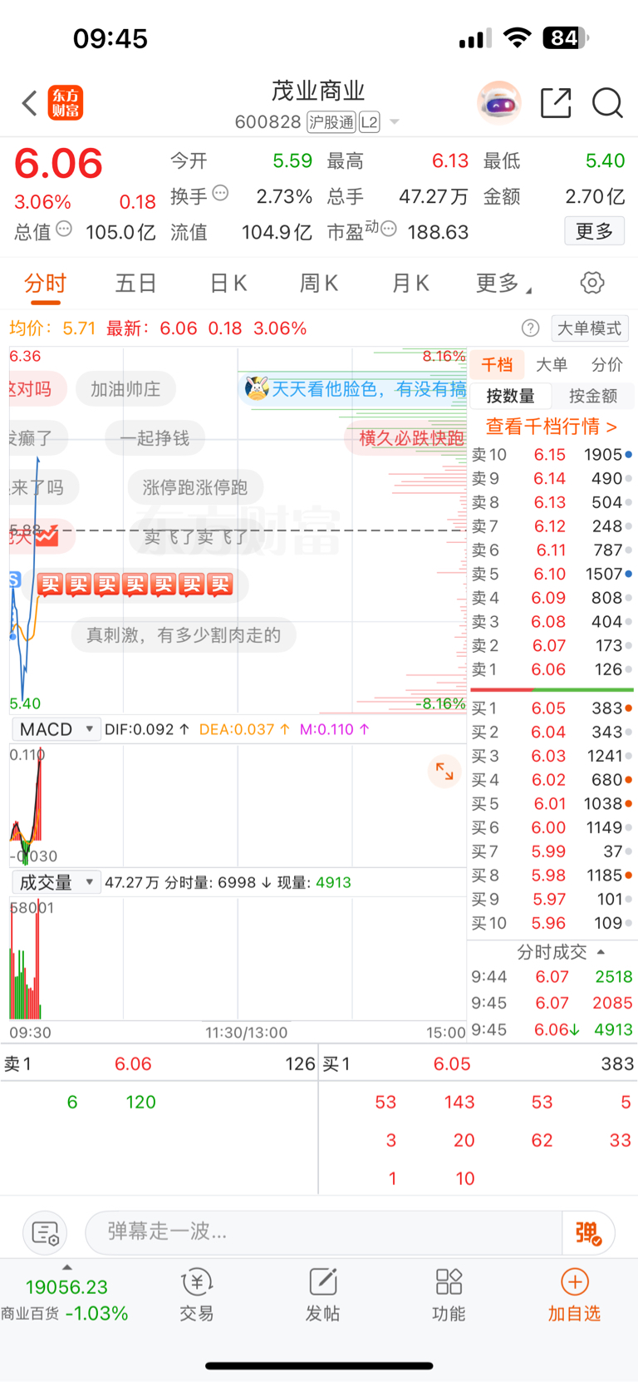Select 分价 order book tab
Viewport: 638px width, 1382px height.
tap(606, 364)
